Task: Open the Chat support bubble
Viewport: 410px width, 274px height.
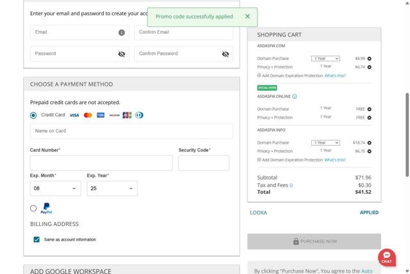Action: pyautogui.click(x=387, y=257)
